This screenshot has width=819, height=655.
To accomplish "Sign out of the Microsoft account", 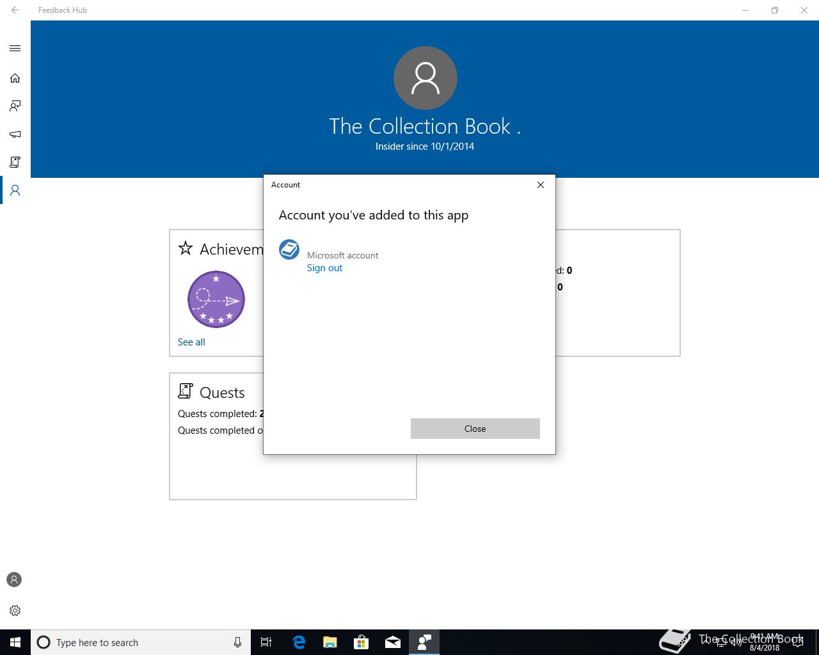I will (x=324, y=268).
